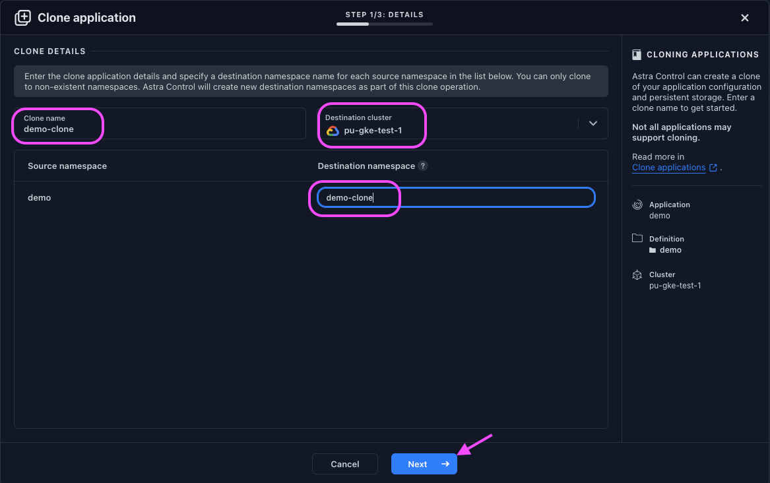Select the demo source namespace row
This screenshot has width=770, height=483.
click(40, 198)
